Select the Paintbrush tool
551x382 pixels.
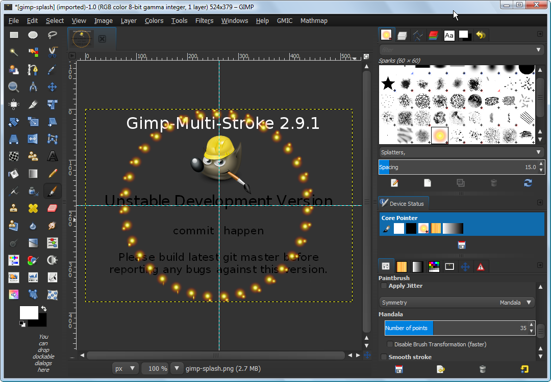53,191
